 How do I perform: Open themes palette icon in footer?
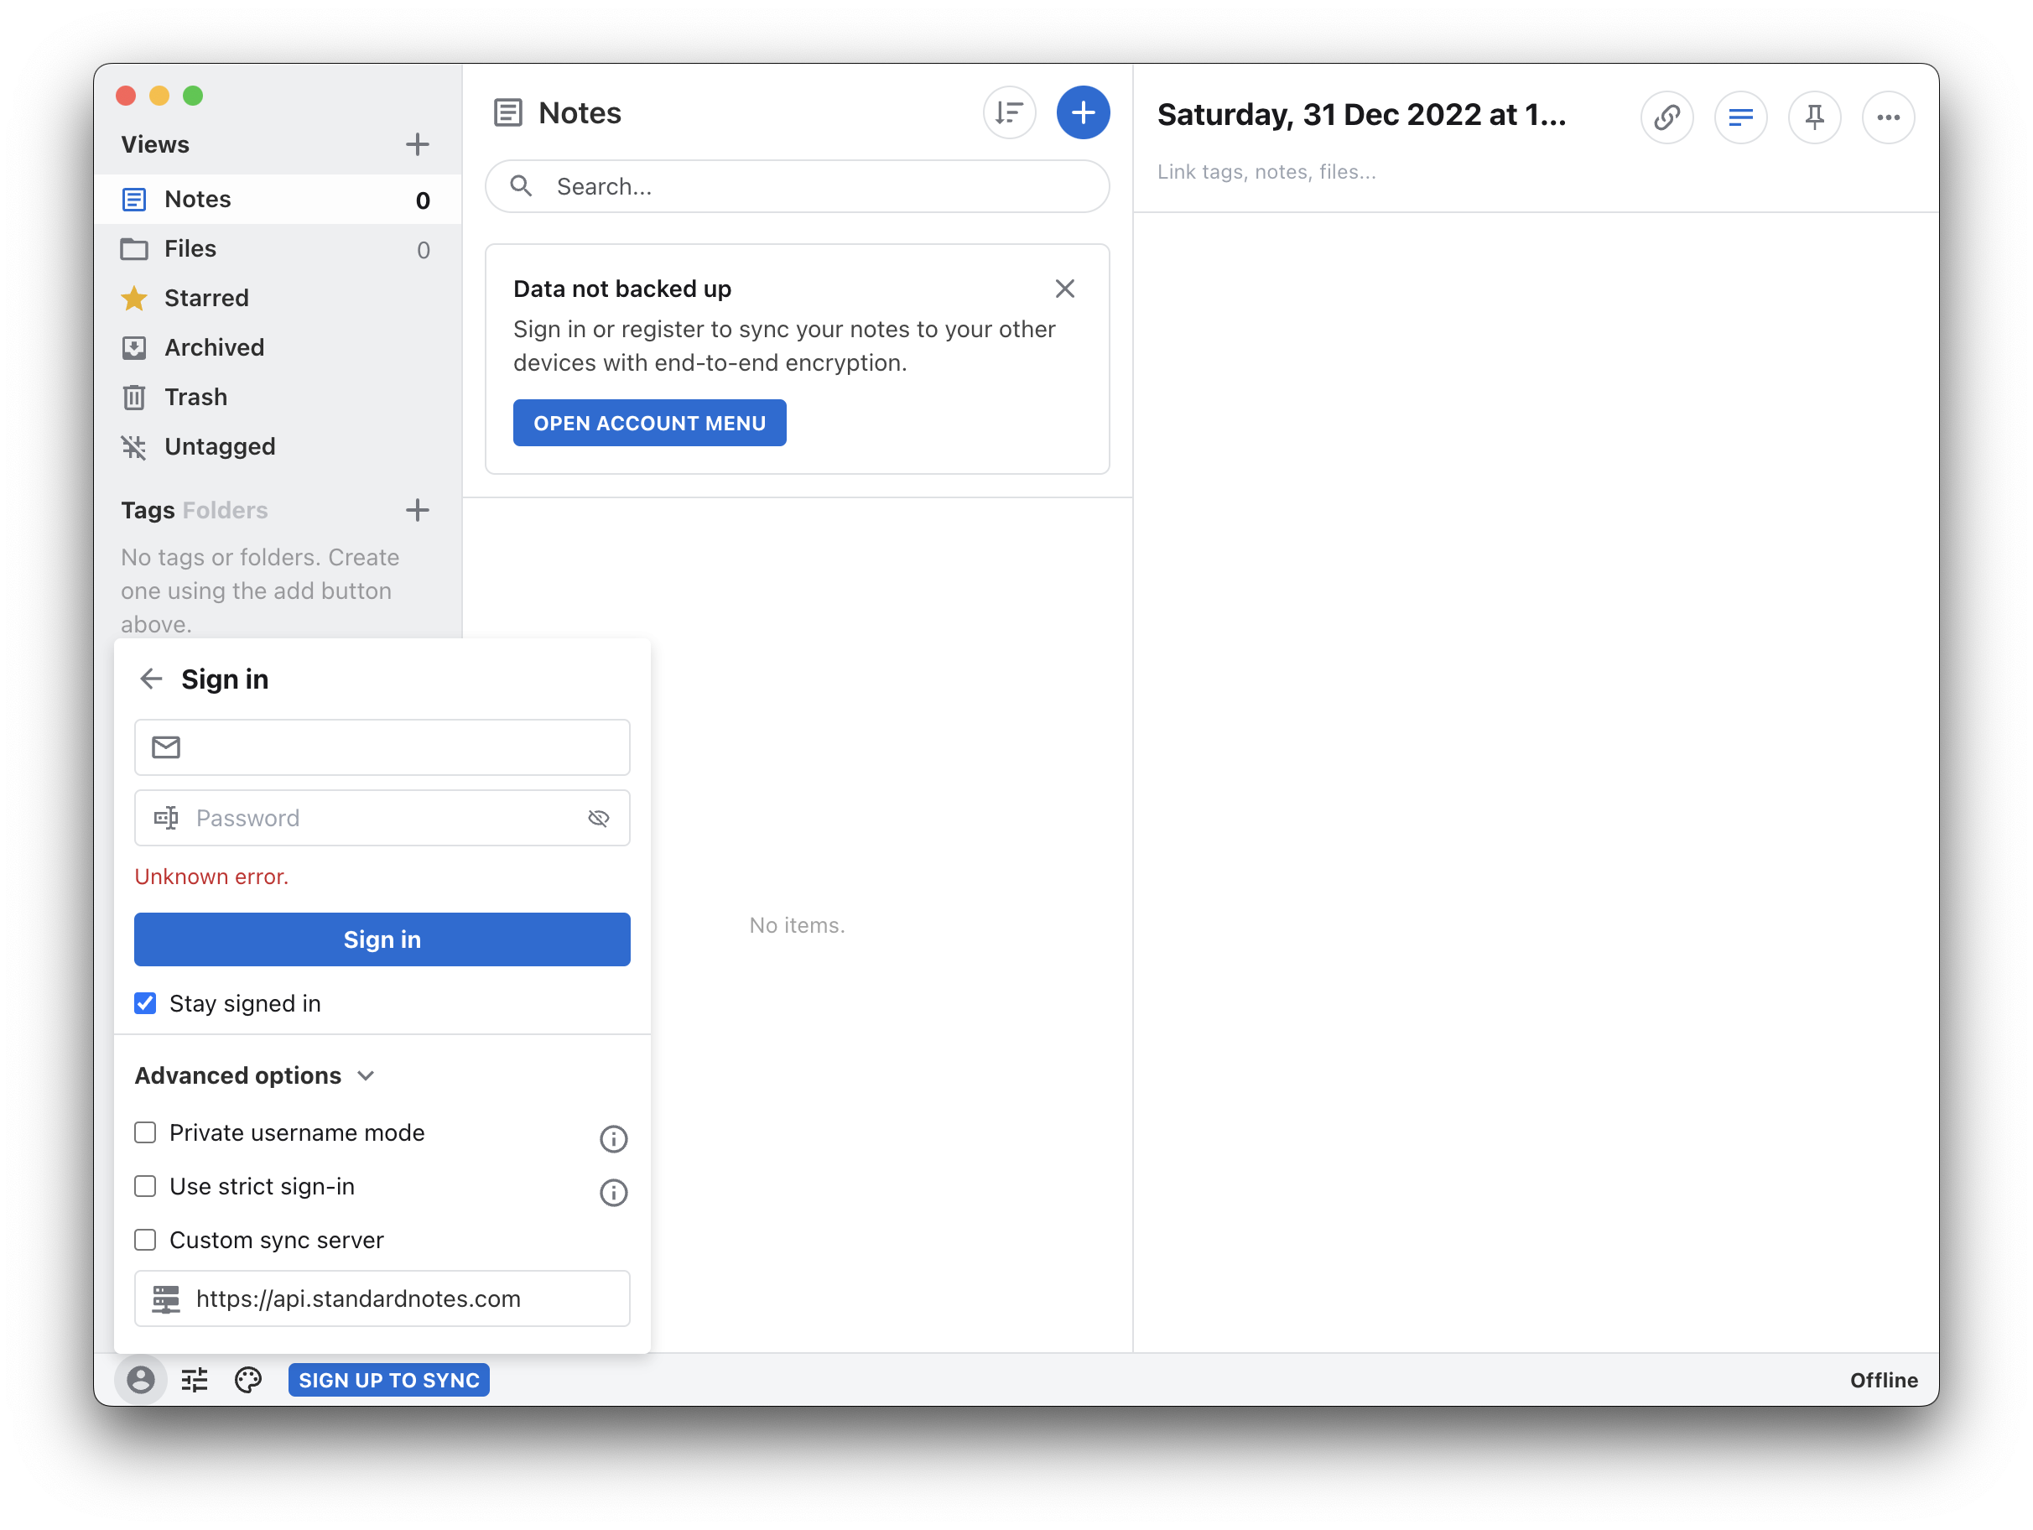(x=248, y=1379)
